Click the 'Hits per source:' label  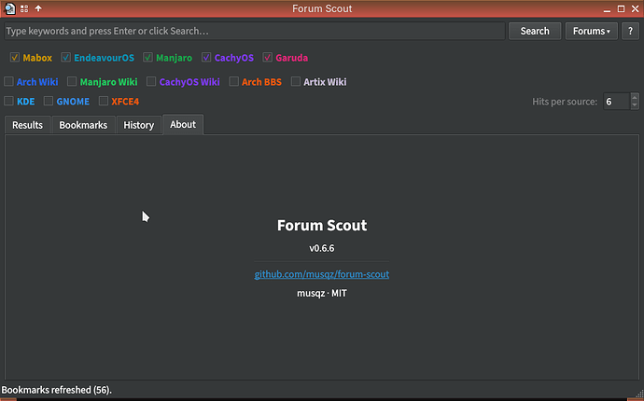(x=565, y=102)
